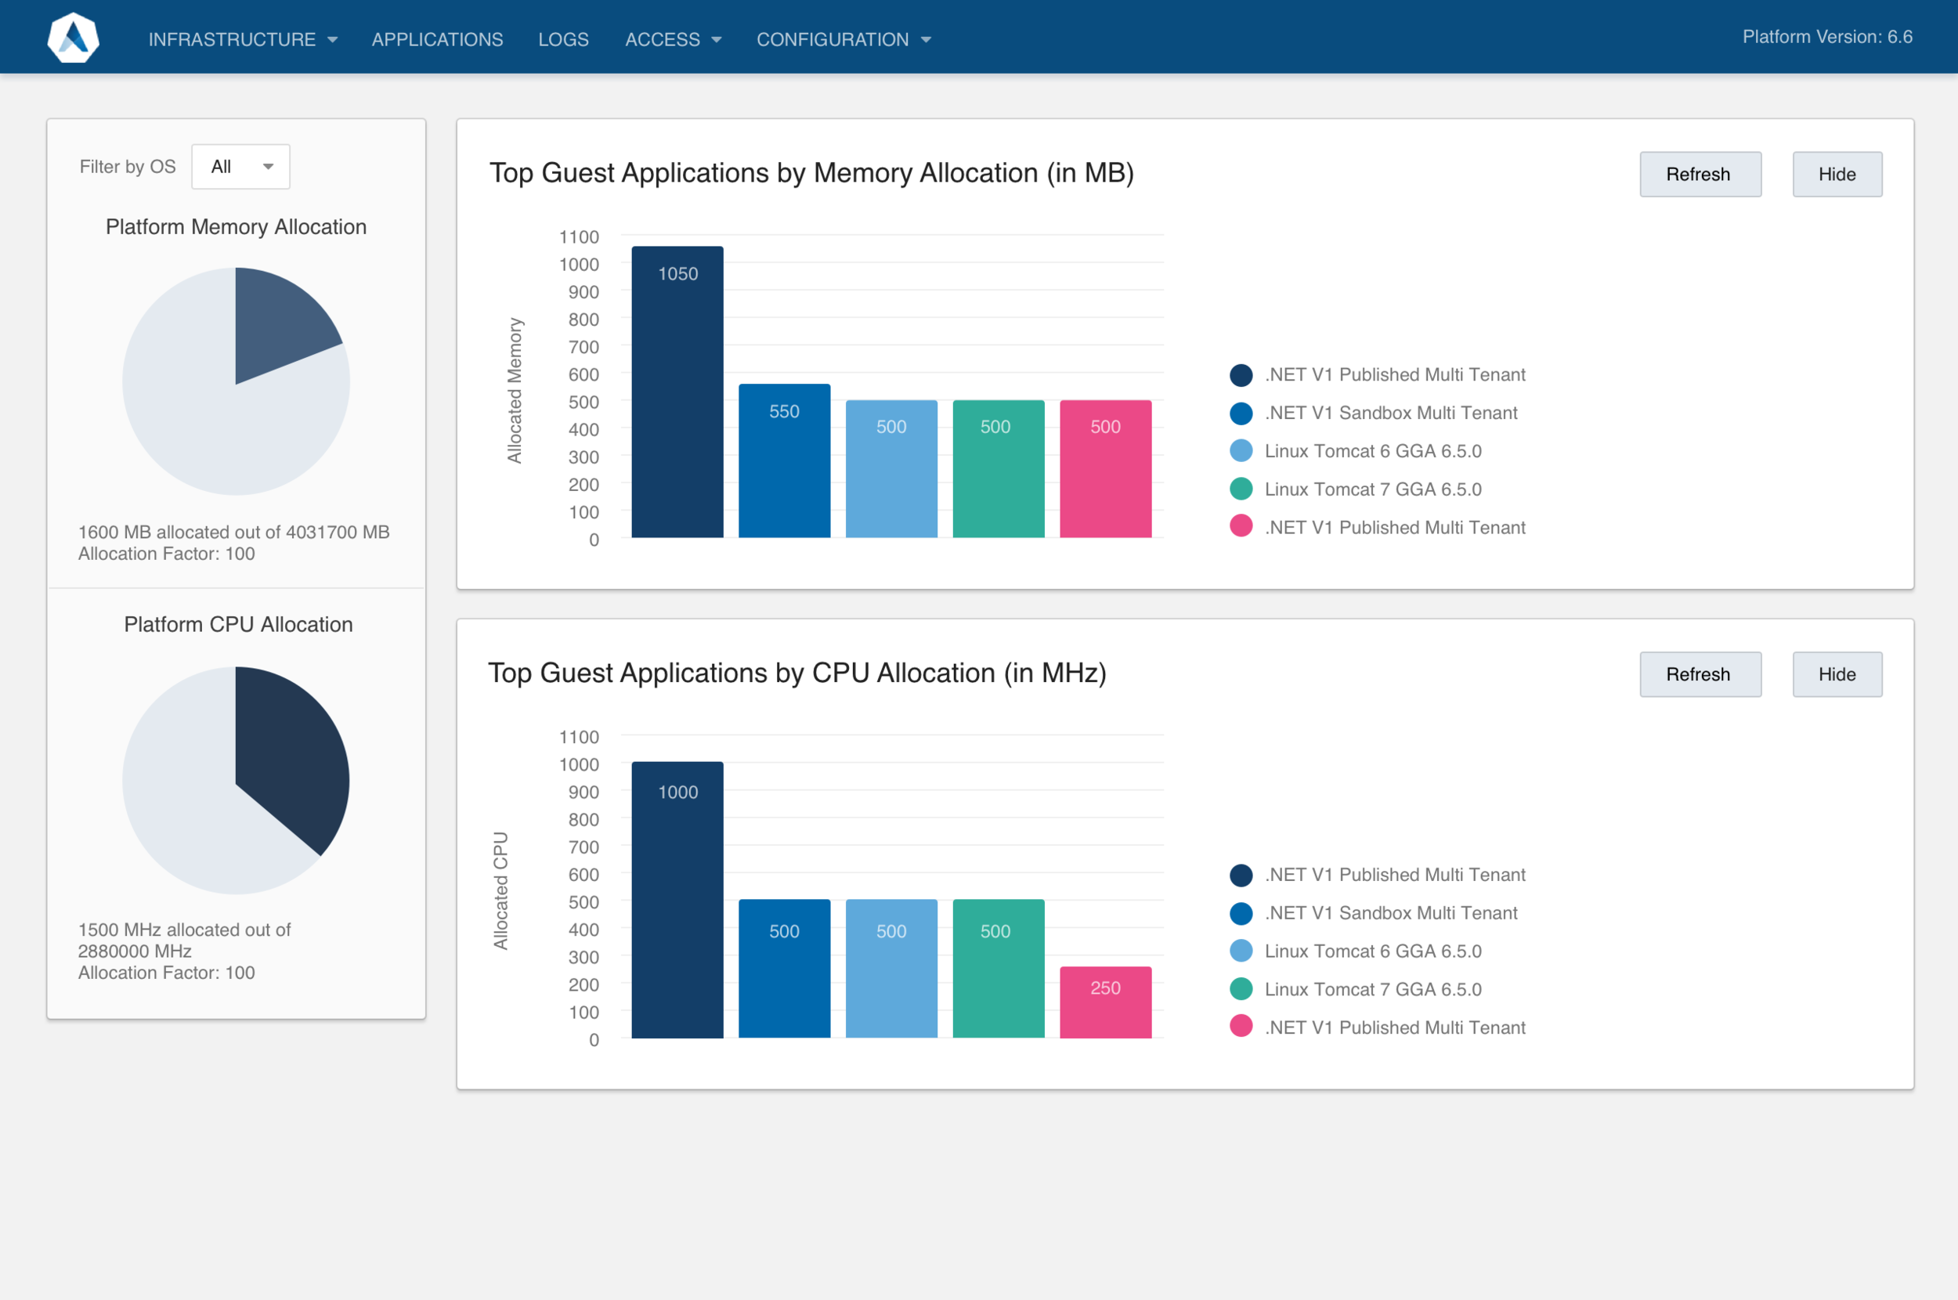1958x1300 pixels.
Task: Hide the Memory Allocation chart
Action: [x=1837, y=174]
